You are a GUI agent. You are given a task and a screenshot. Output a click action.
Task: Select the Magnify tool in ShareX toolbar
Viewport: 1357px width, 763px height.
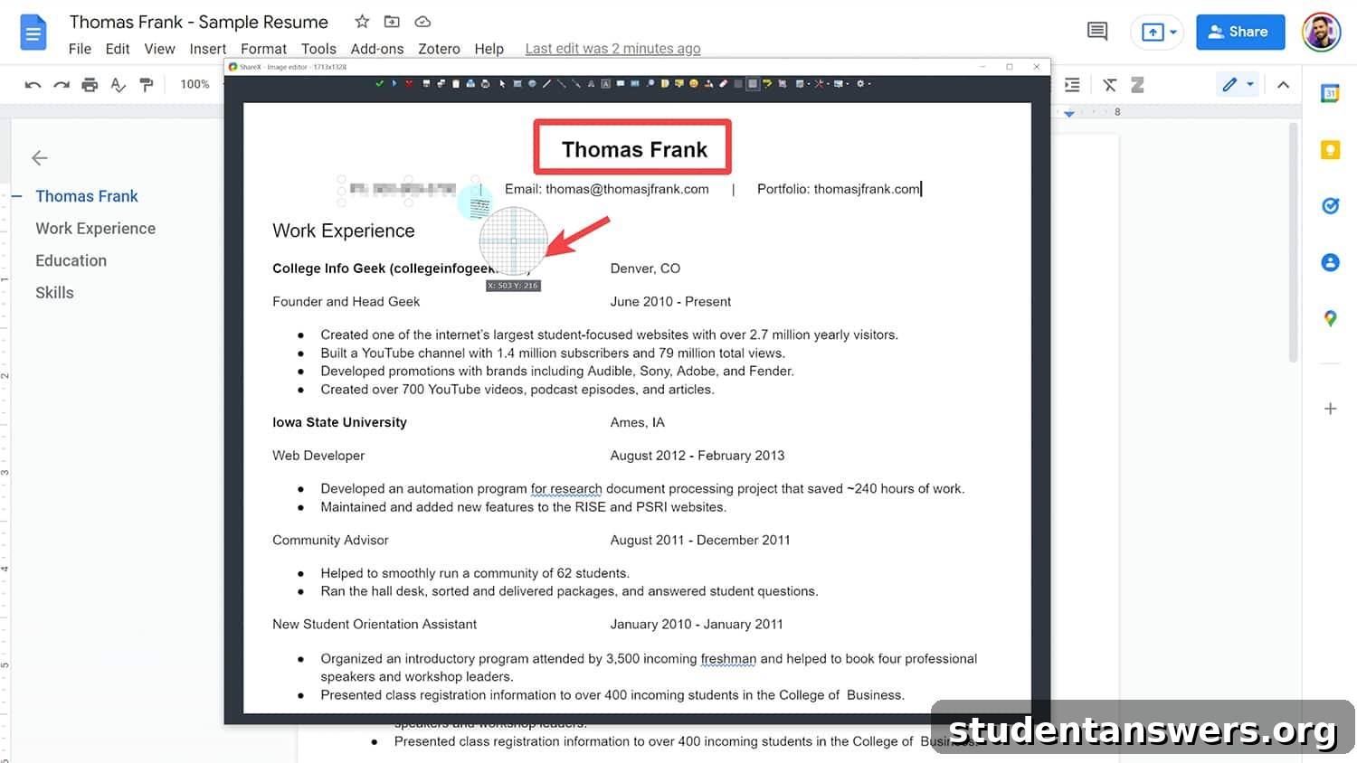650,83
